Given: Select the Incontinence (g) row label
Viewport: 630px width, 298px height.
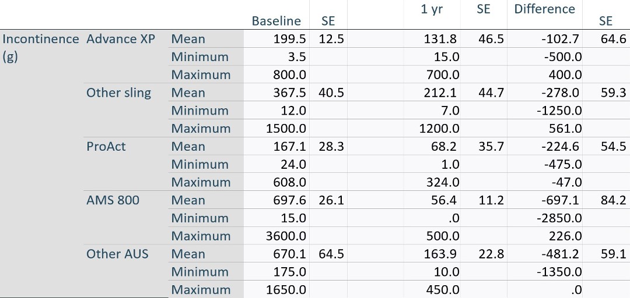Looking at the screenshot, I should (41, 48).
